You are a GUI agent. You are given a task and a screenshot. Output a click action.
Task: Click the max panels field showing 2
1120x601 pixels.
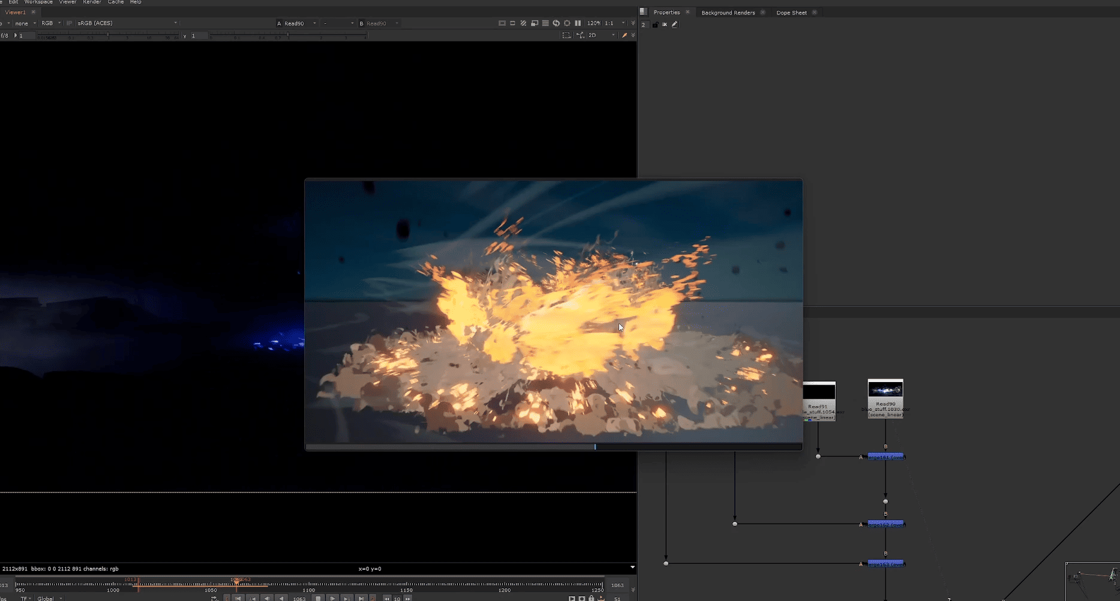point(644,25)
